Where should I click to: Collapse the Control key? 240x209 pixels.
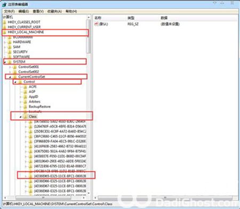[x=15, y=82]
